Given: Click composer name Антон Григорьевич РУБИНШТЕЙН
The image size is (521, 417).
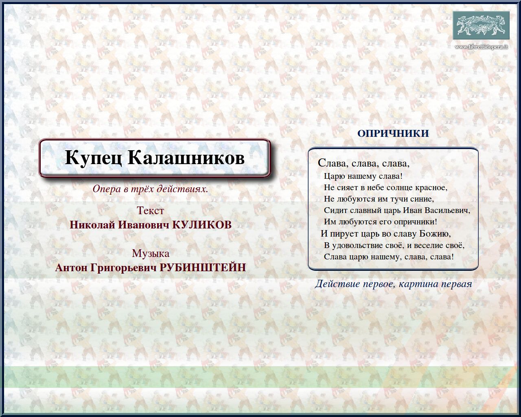Looking at the screenshot, I should click(150, 267).
